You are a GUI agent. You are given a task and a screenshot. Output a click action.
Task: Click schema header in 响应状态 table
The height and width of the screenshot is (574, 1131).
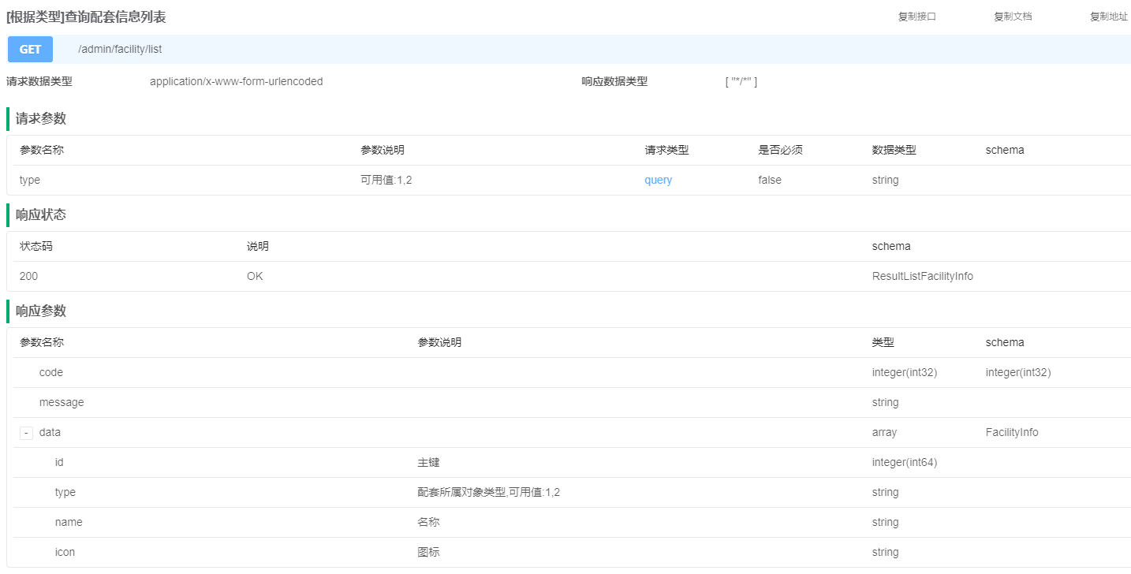click(x=891, y=246)
